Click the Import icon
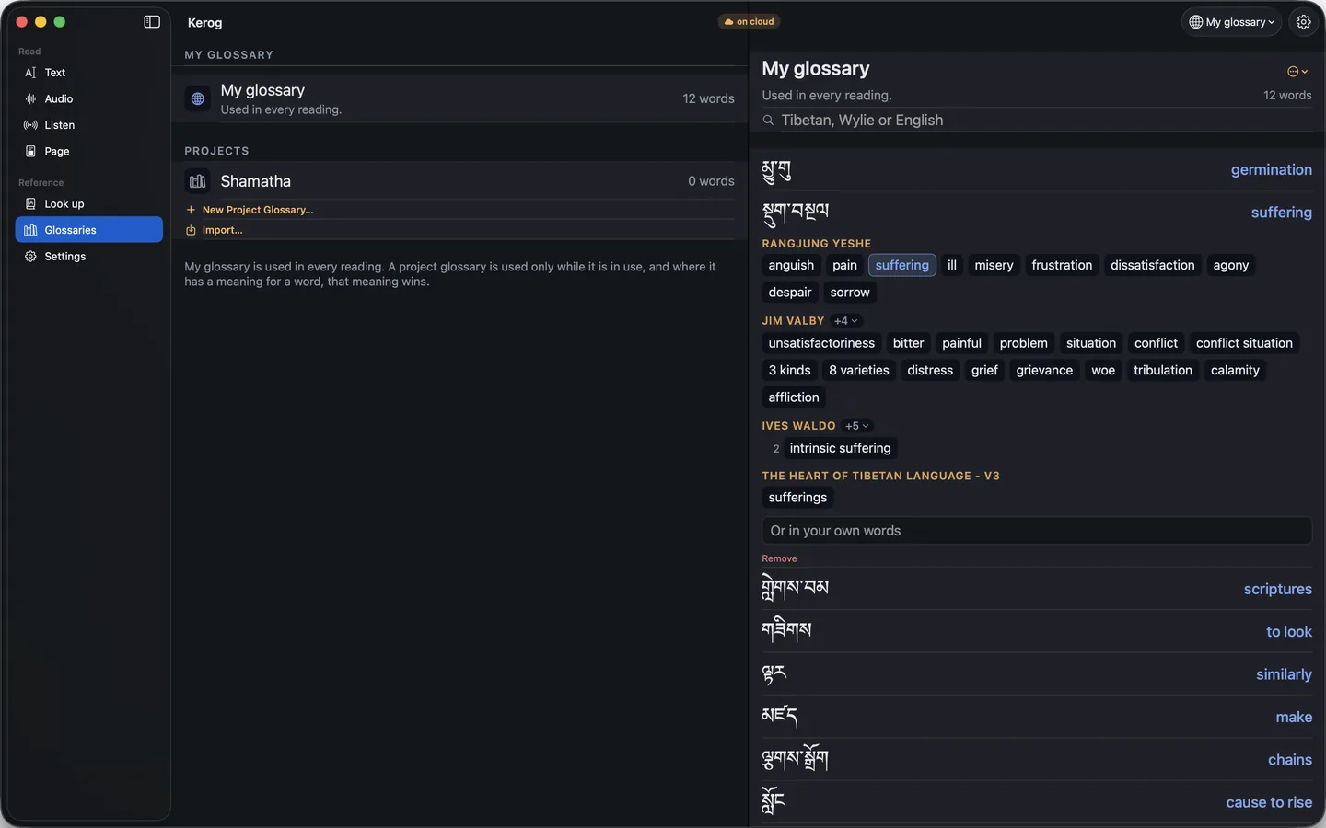 [x=191, y=230]
